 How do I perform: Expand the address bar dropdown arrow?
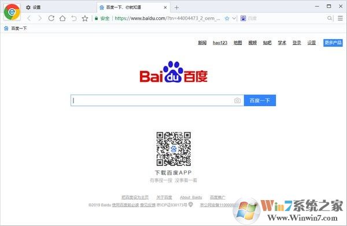click(234, 18)
